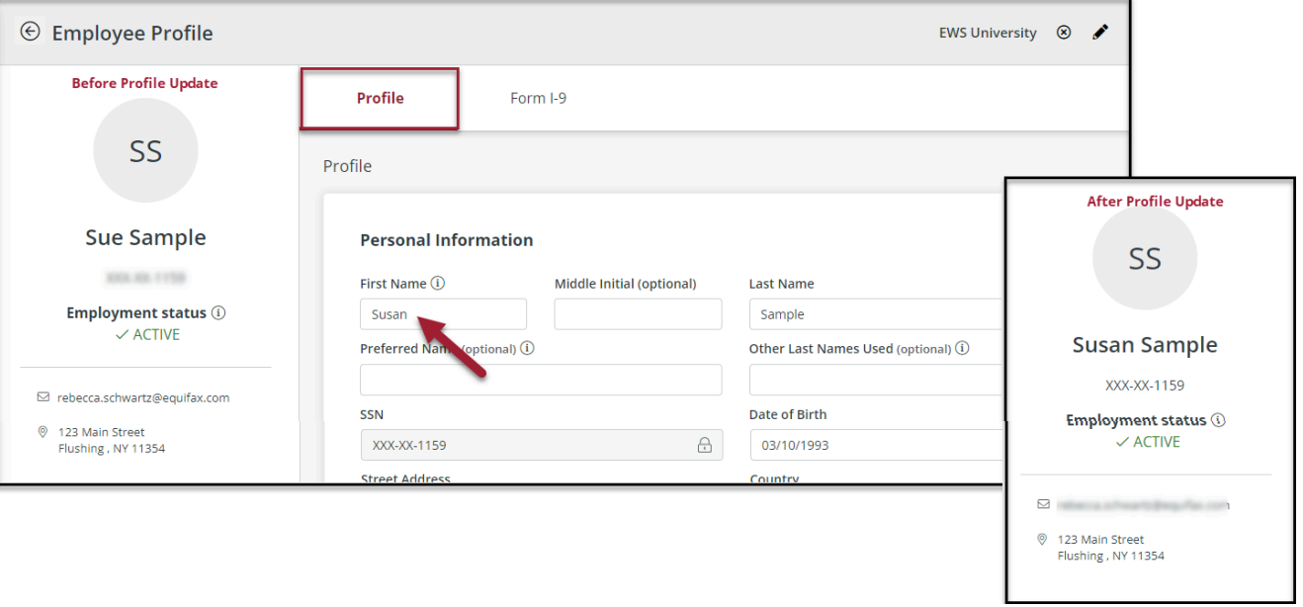The height and width of the screenshot is (607, 1303).
Task: Open the edit pencil icon
Action: 1100,32
